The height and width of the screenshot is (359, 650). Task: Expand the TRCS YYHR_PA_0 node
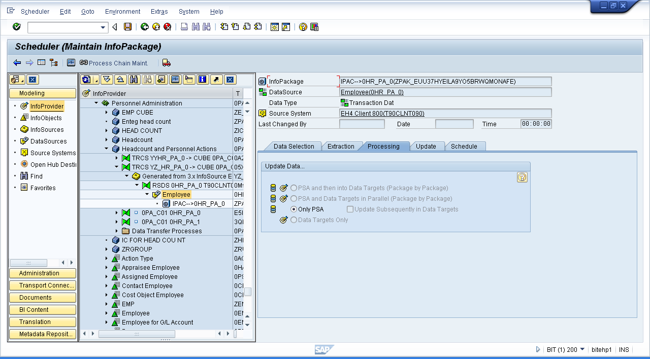[x=116, y=158]
